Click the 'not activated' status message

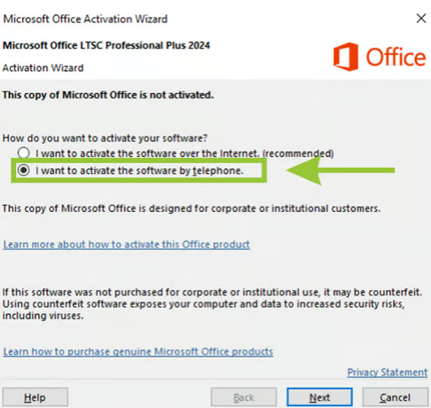108,95
